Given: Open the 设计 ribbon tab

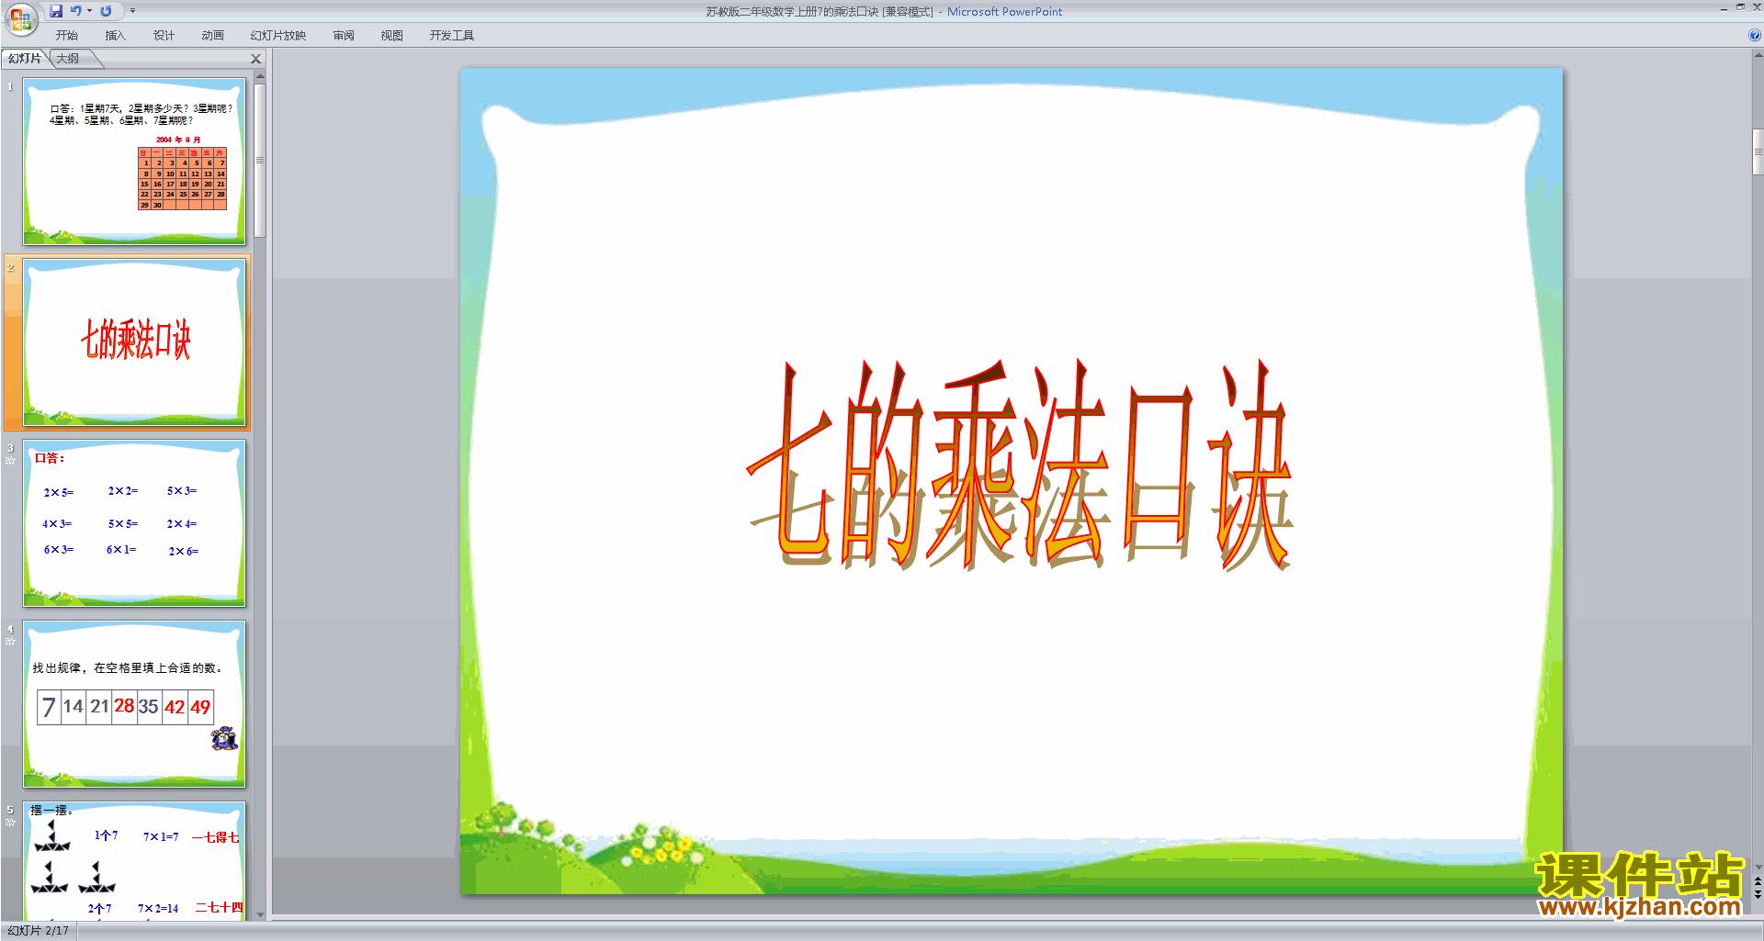Looking at the screenshot, I should [x=164, y=36].
